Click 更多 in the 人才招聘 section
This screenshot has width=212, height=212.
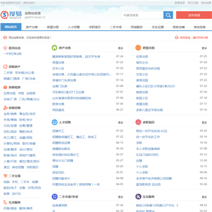point(121,122)
